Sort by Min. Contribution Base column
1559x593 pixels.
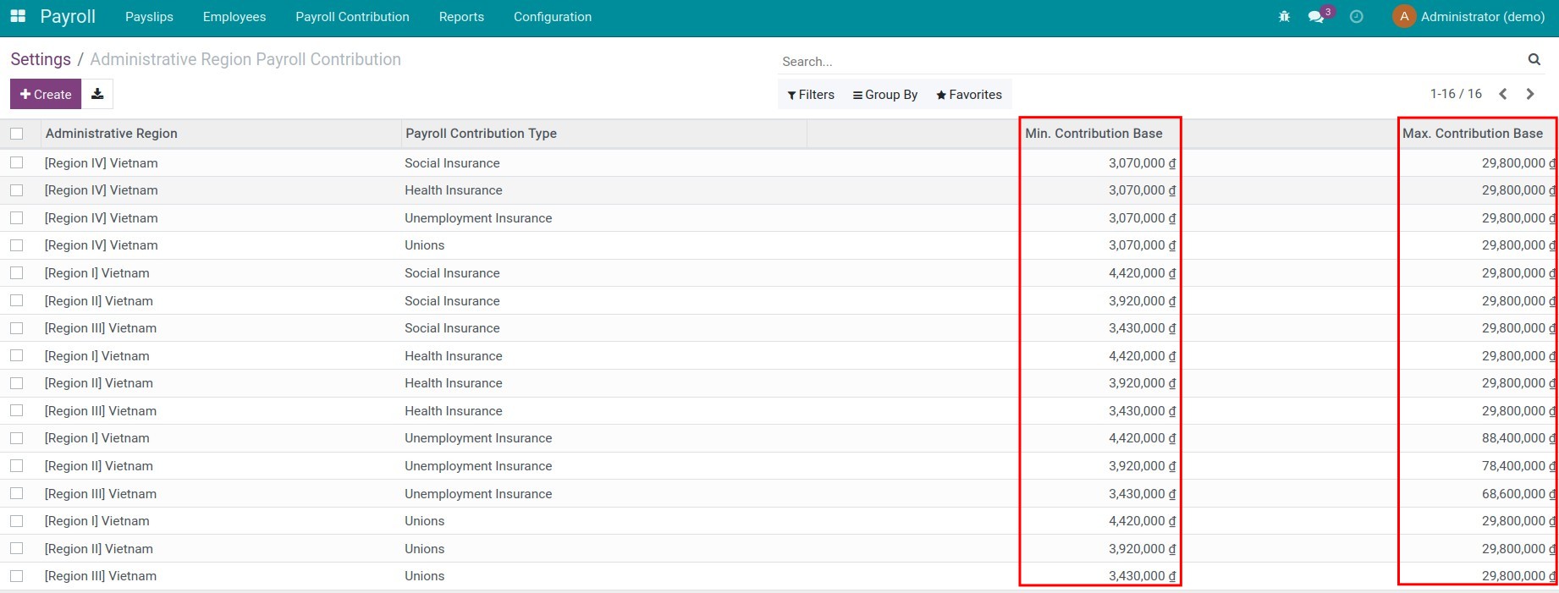[x=1094, y=134]
